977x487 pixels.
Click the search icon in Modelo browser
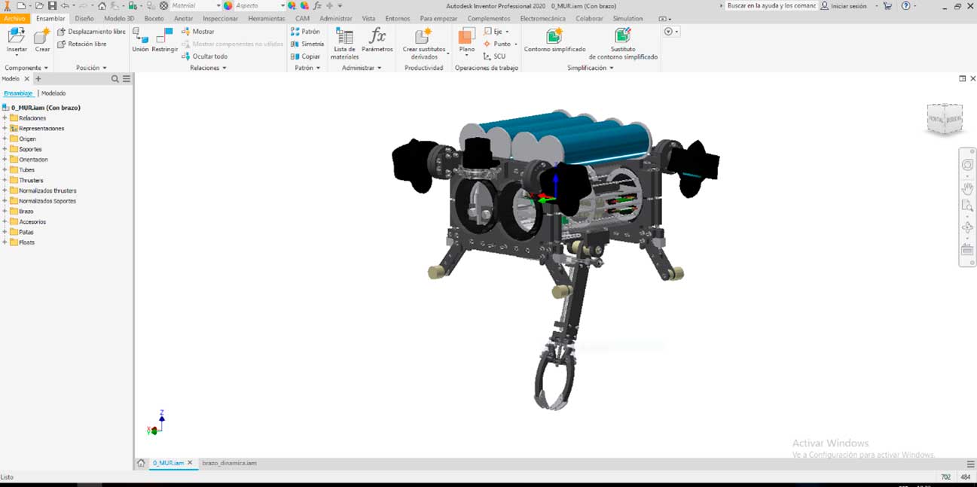[115, 79]
